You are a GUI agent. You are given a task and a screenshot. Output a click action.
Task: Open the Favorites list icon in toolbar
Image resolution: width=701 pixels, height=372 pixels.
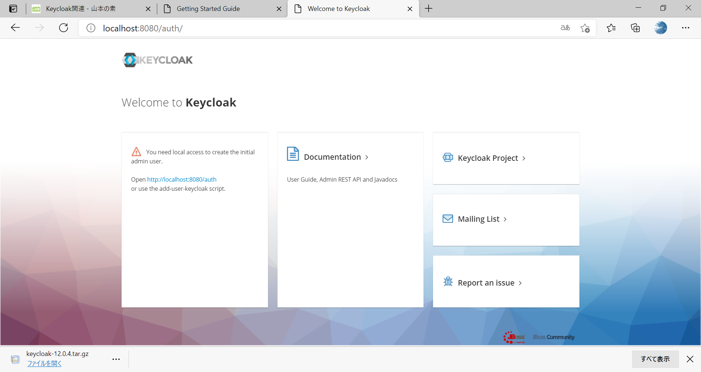[611, 28]
